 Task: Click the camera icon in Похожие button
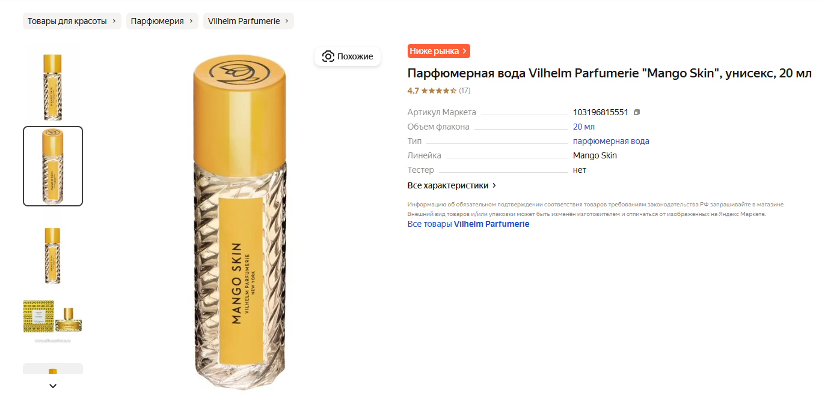point(328,56)
